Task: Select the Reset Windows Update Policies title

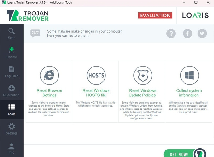Action: (142, 93)
